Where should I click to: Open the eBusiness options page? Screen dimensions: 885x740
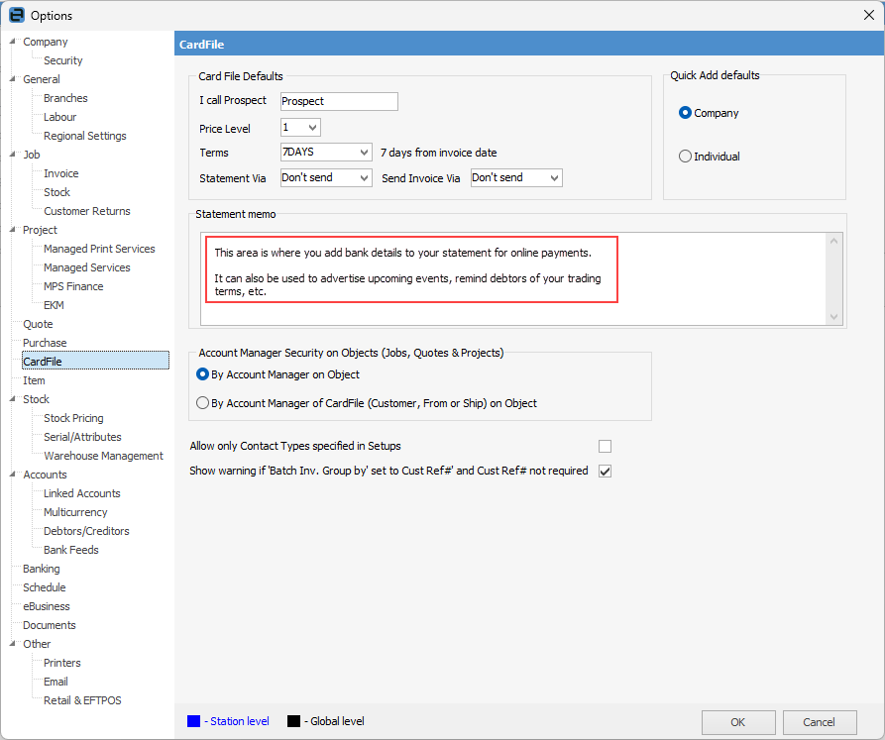pyautogui.click(x=47, y=606)
